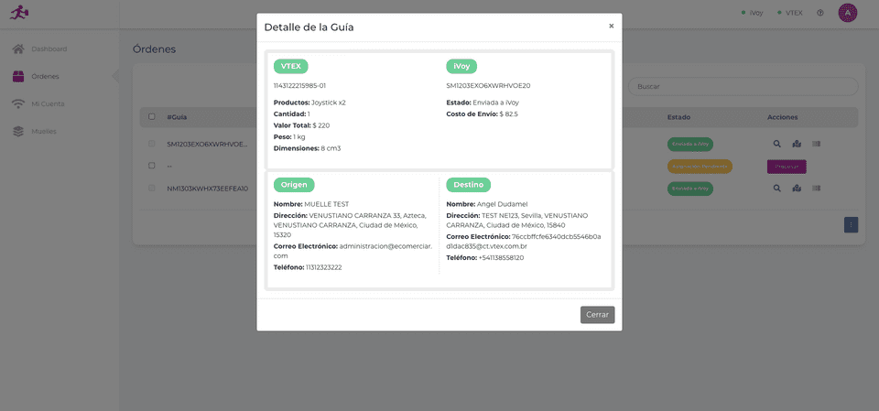Click the purple Procesar button
Screen dimensions: 879x411
pyautogui.click(x=787, y=166)
